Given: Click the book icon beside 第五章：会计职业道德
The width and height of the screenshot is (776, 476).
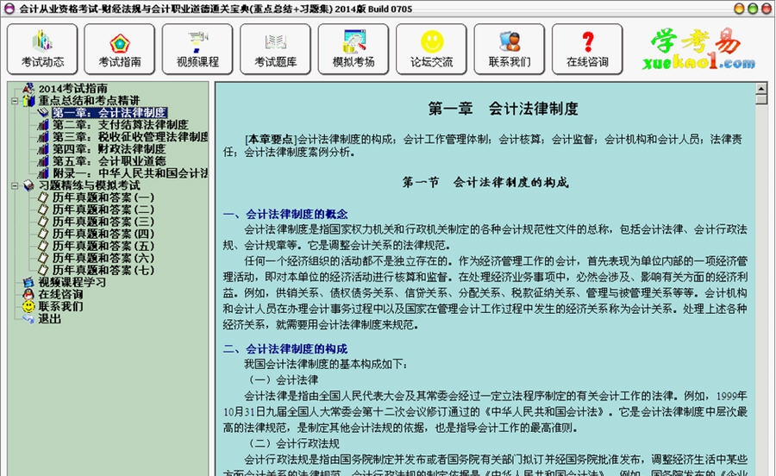Looking at the screenshot, I should pyautogui.click(x=44, y=160).
